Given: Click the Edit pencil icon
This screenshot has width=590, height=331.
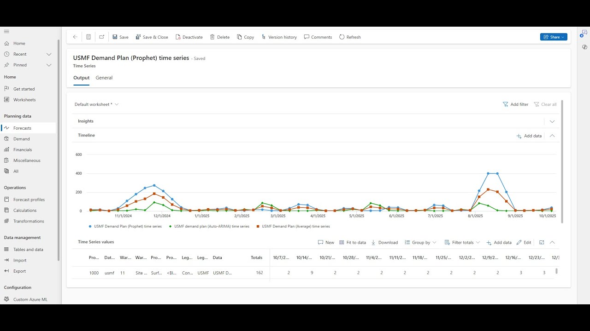Looking at the screenshot, I should pyautogui.click(x=519, y=242).
